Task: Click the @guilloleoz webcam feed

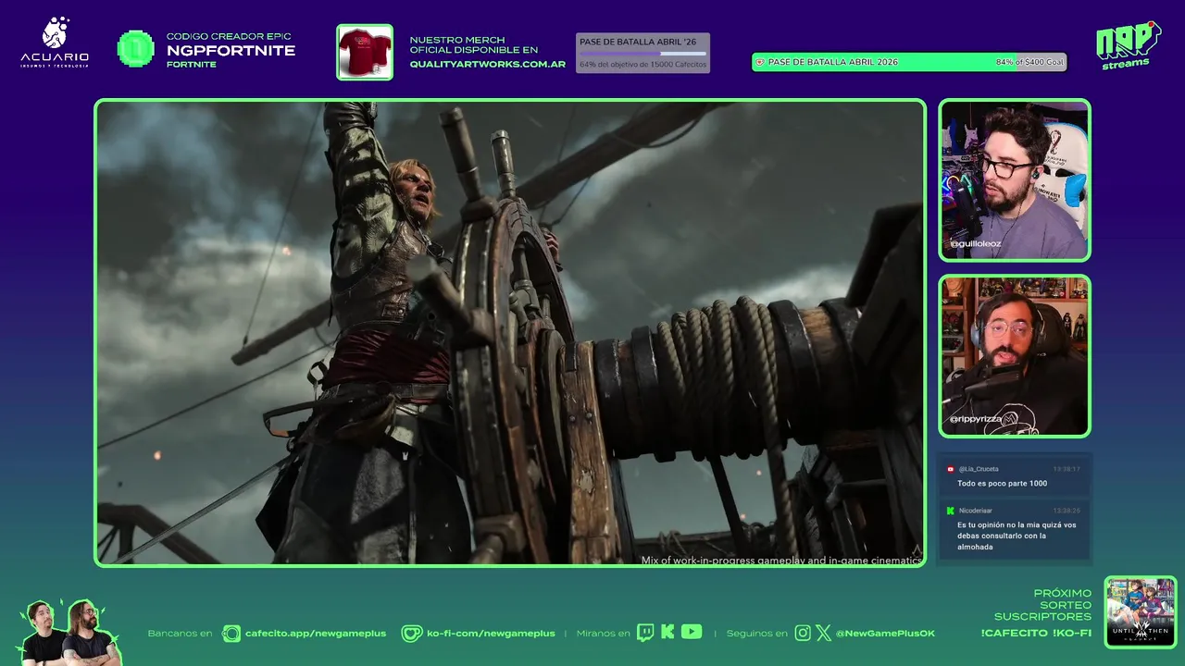Action: click(1015, 180)
